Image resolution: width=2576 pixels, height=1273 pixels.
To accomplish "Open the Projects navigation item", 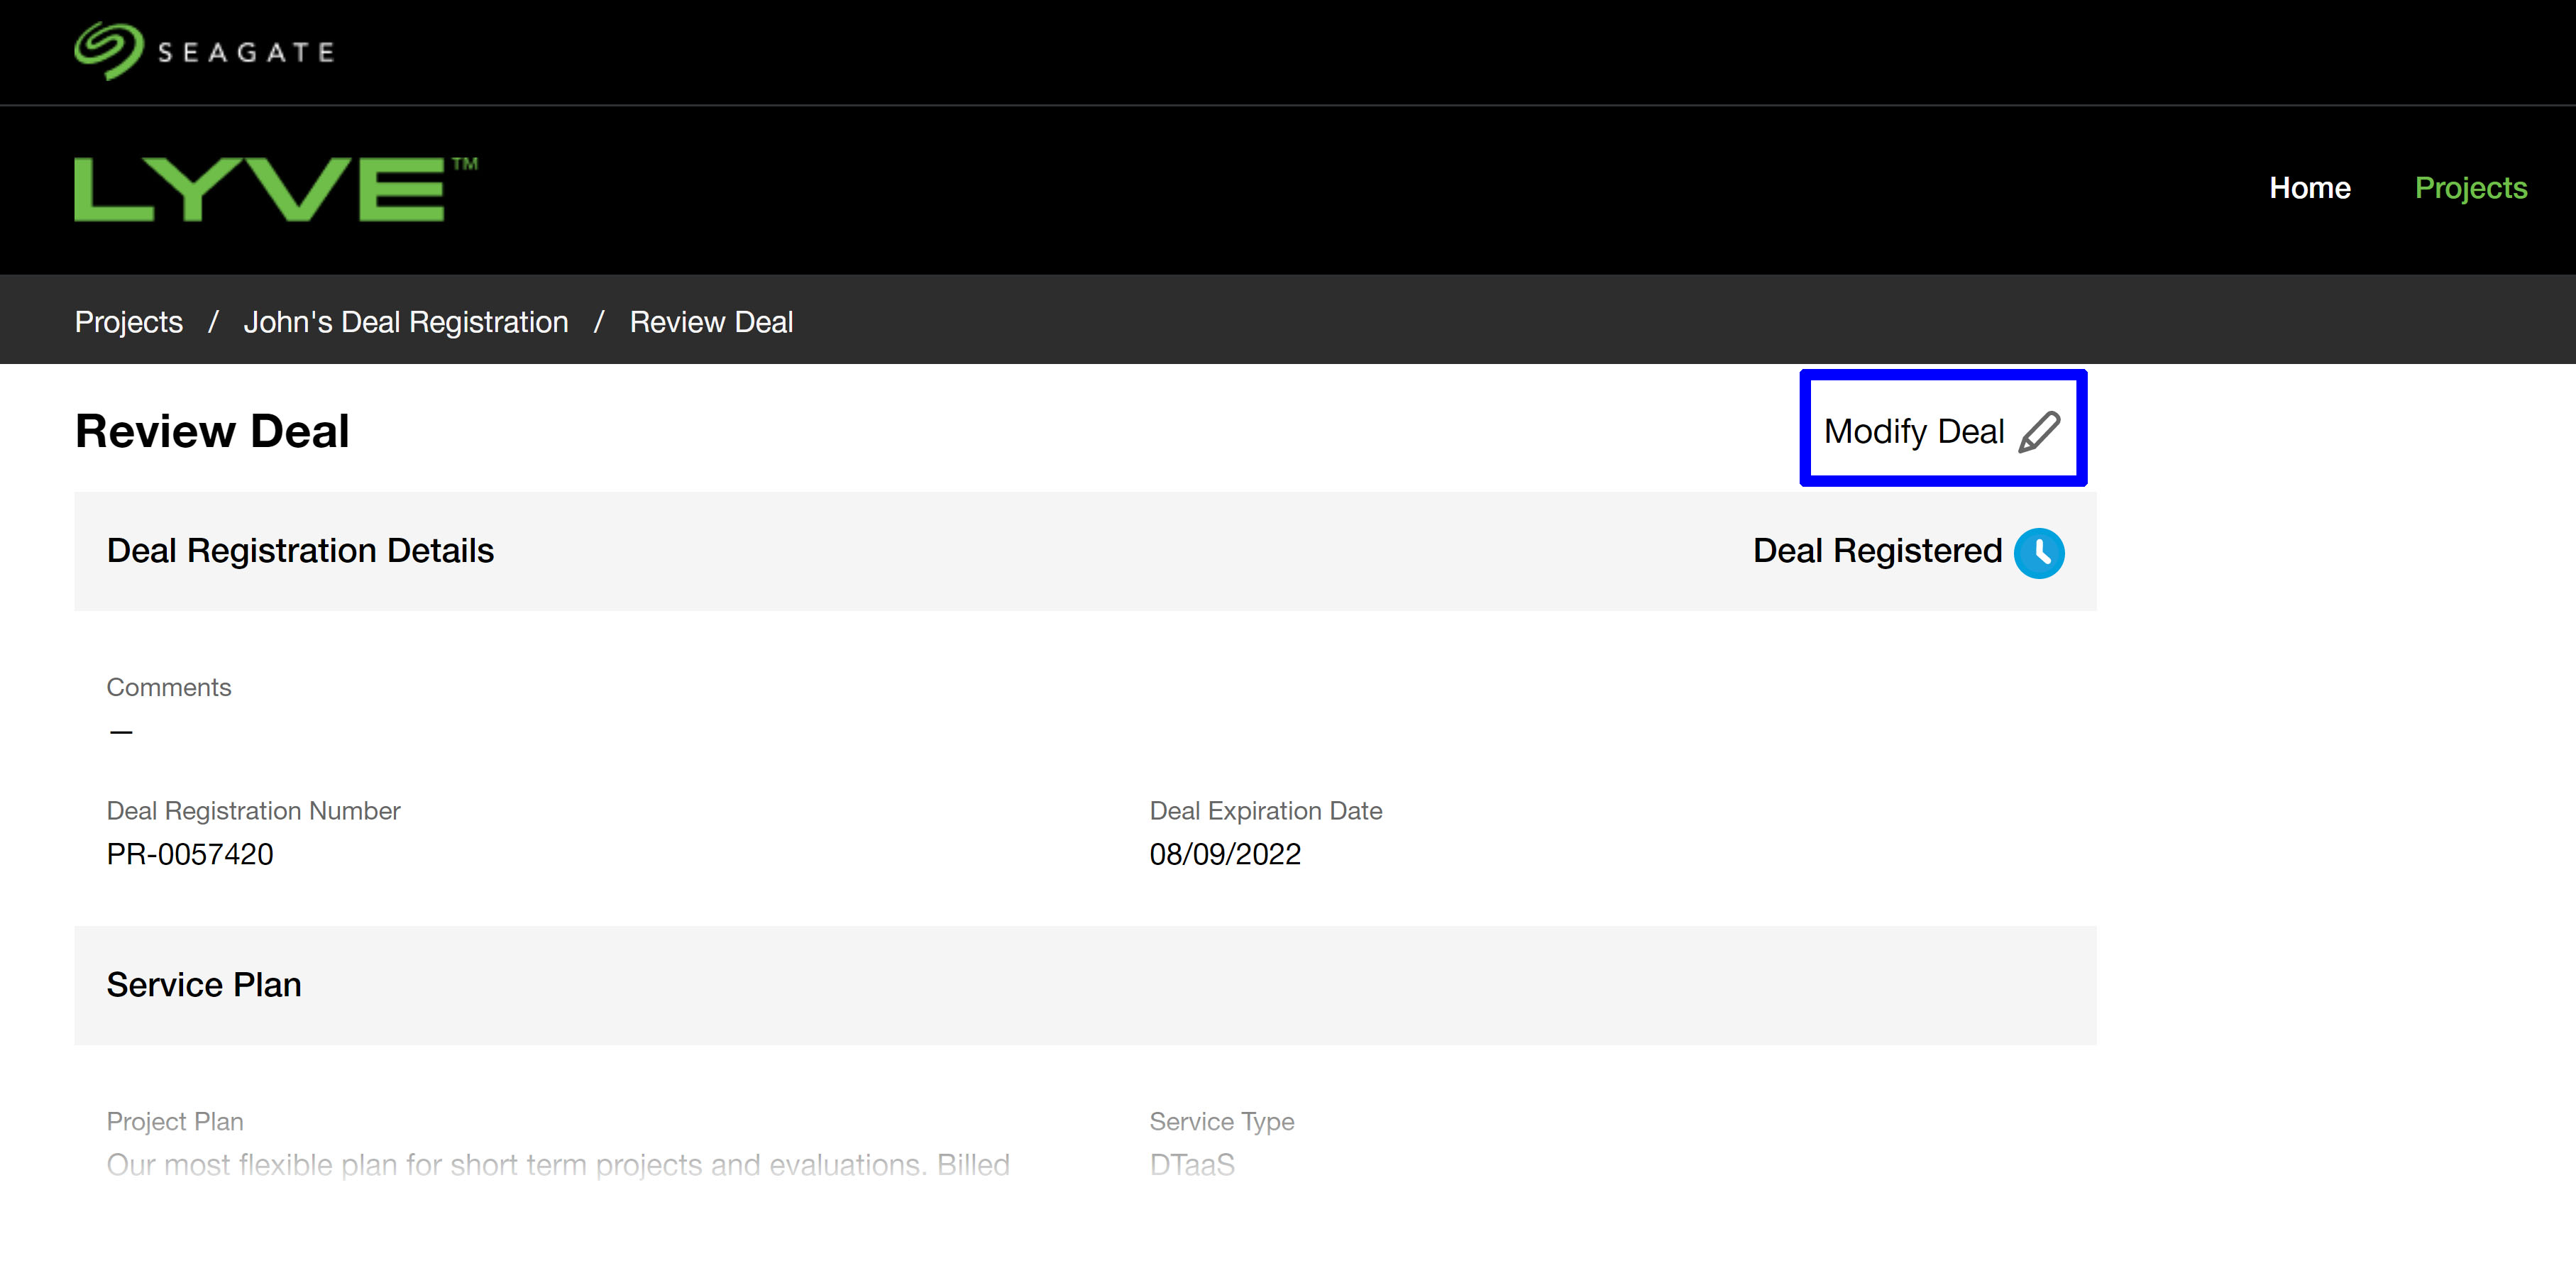I will pos(2470,188).
